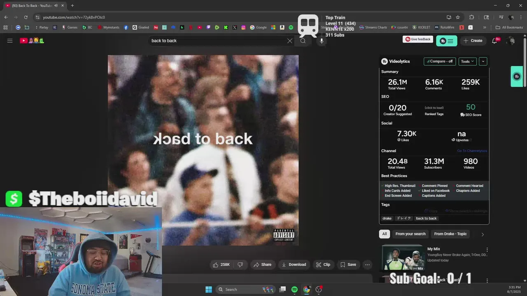Image resolution: width=527 pixels, height=296 pixels.
Task: Open the YouTube hamburger guide menu
Action: click(x=10, y=41)
